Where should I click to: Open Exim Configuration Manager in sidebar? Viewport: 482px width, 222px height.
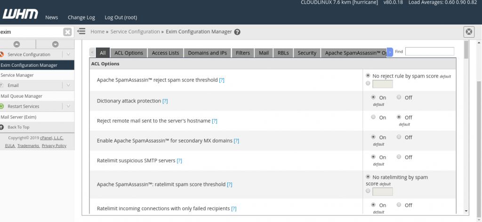point(37,65)
